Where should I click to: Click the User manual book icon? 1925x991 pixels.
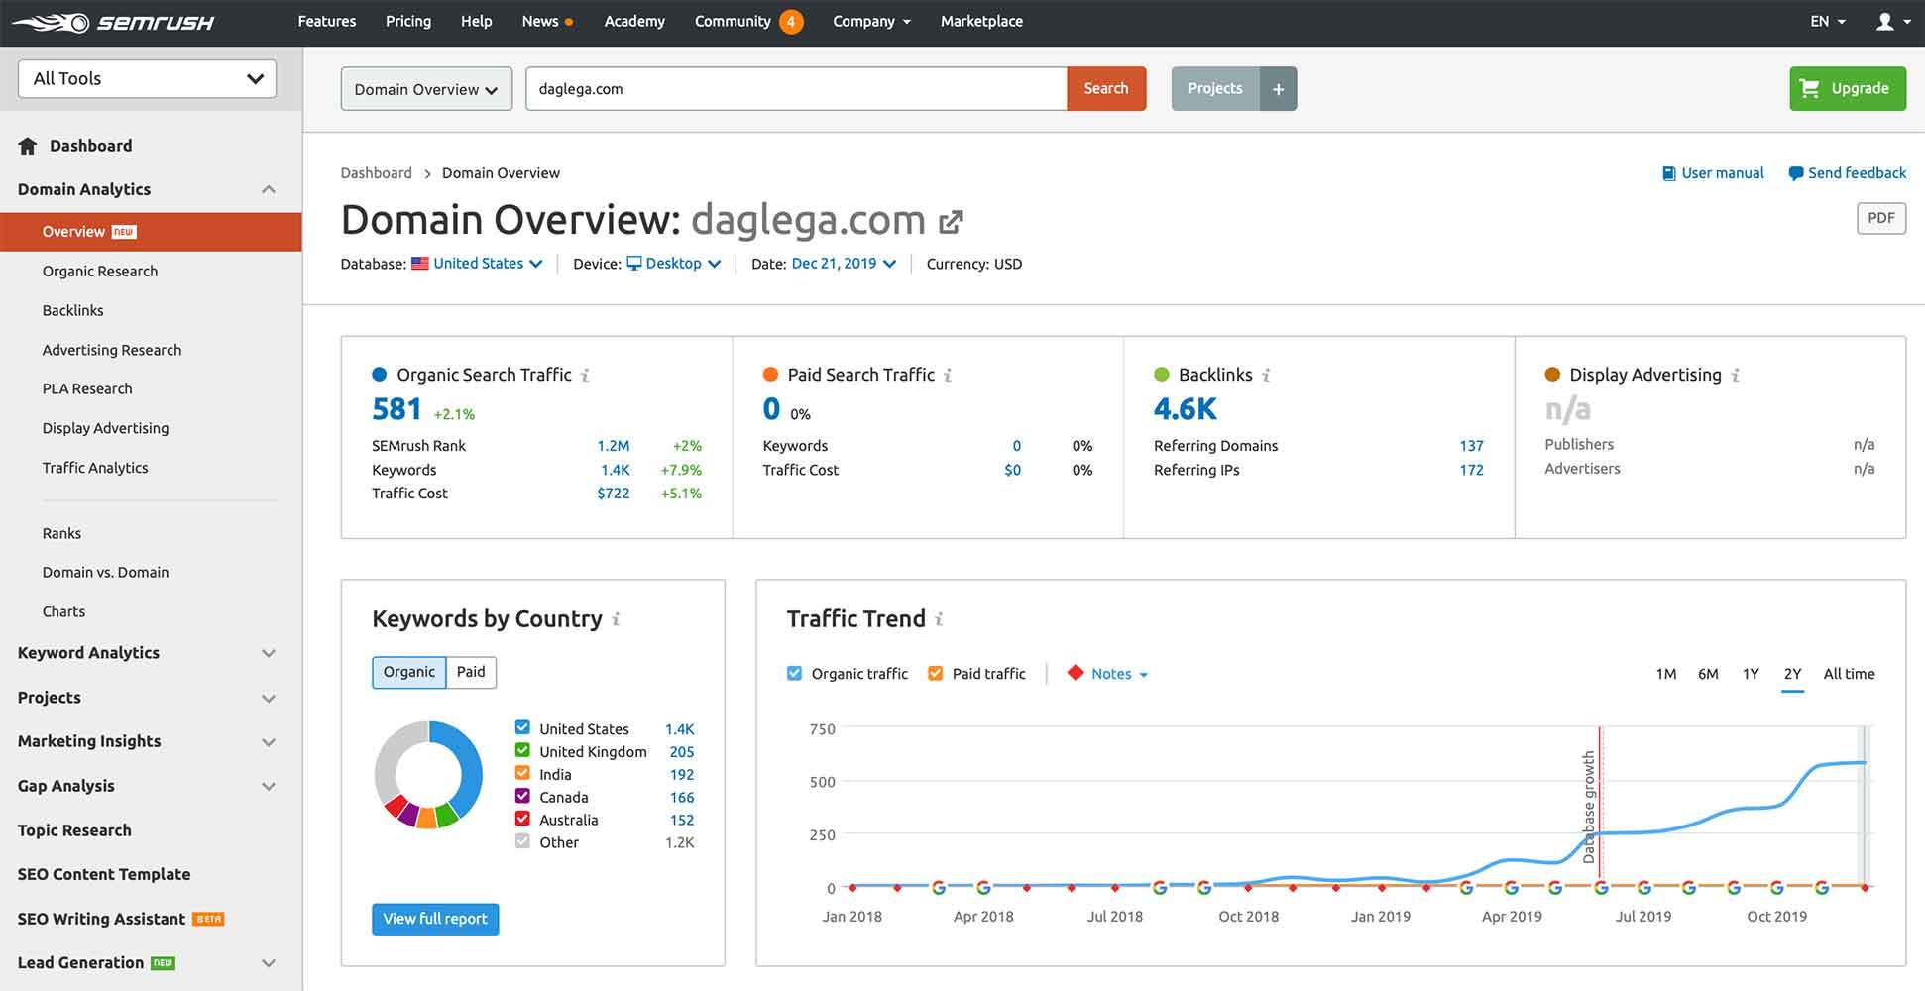pyautogui.click(x=1668, y=173)
